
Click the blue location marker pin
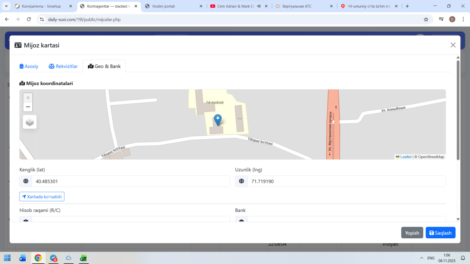(x=218, y=120)
